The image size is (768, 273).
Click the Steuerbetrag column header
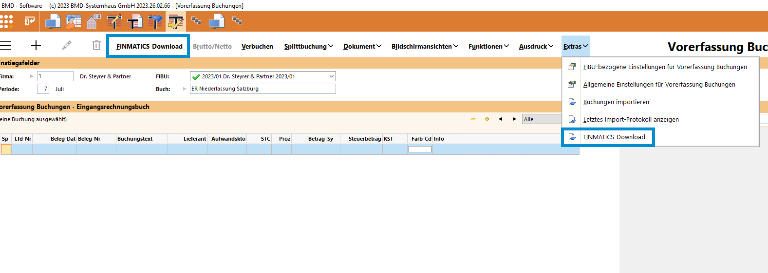361,139
